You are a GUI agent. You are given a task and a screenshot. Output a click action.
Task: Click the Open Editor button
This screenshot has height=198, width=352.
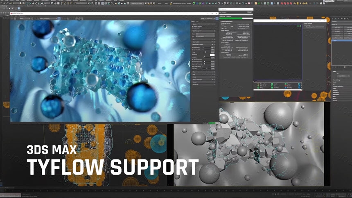[342, 76]
